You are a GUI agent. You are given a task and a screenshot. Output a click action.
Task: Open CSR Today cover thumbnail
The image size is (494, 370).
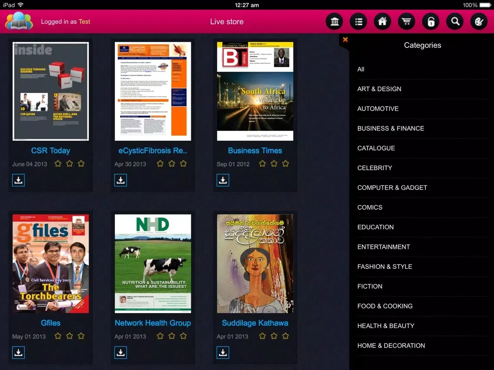coord(50,91)
